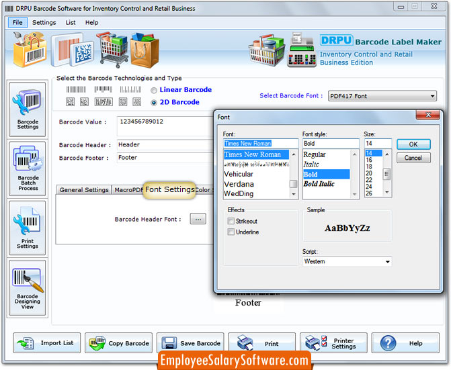
Task: Click the Save Barcode floppy icon
Action: click(169, 343)
